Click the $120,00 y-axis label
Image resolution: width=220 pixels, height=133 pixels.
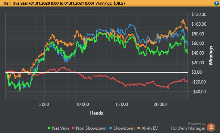[x=199, y=14]
